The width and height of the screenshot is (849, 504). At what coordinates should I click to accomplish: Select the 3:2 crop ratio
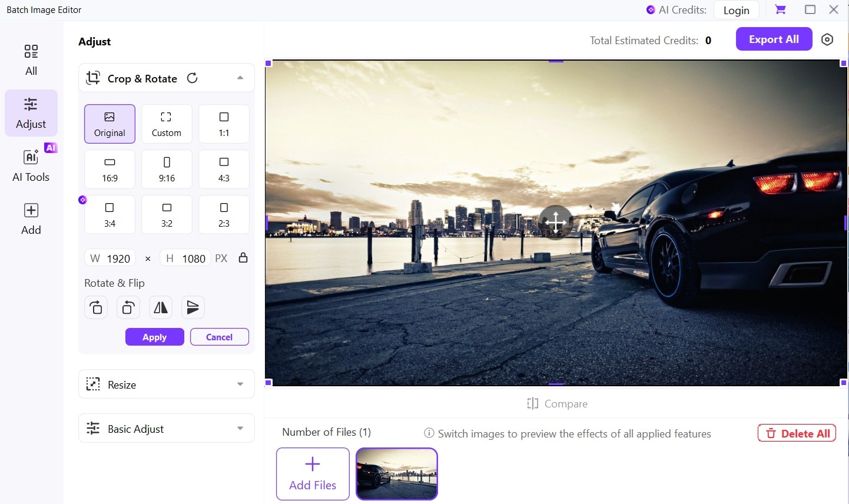tap(167, 214)
